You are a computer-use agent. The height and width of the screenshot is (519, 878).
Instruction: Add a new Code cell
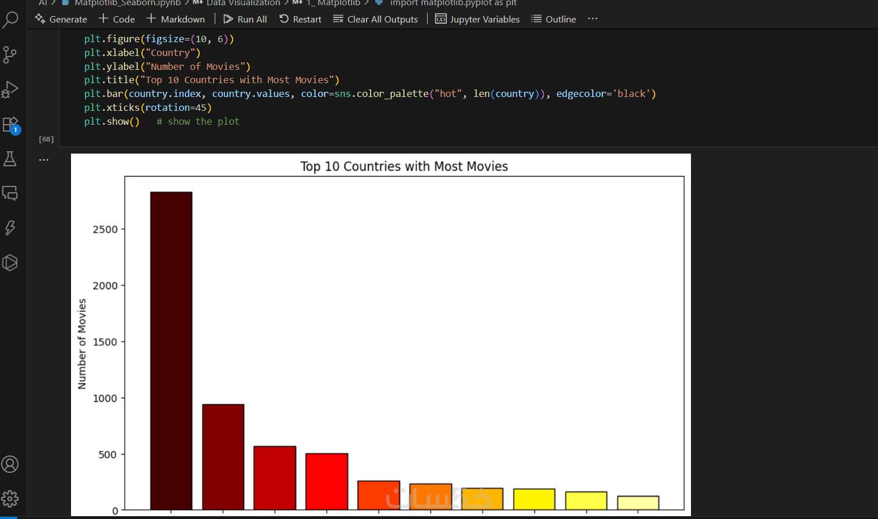click(117, 19)
